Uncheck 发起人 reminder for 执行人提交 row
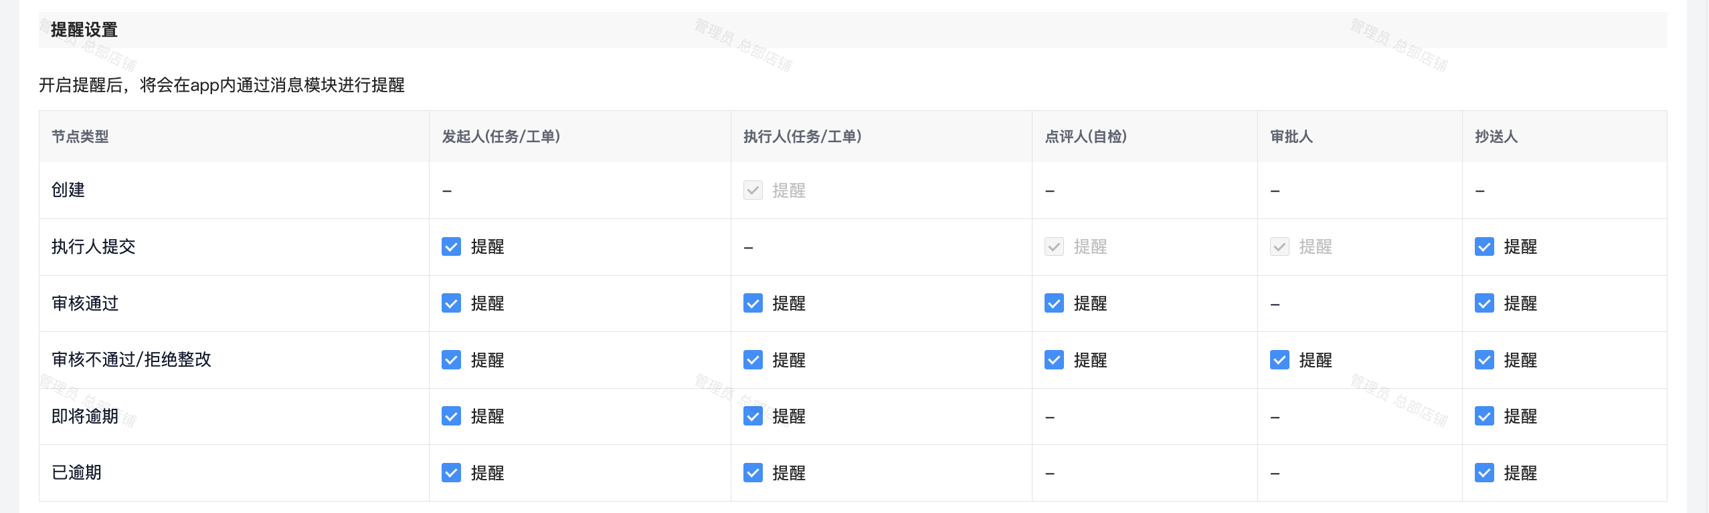The height and width of the screenshot is (513, 1709). (x=452, y=247)
